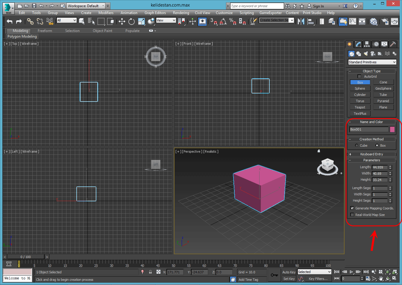Open the Utilities hammer panel tab
The height and width of the screenshot is (285, 402).
point(393,44)
